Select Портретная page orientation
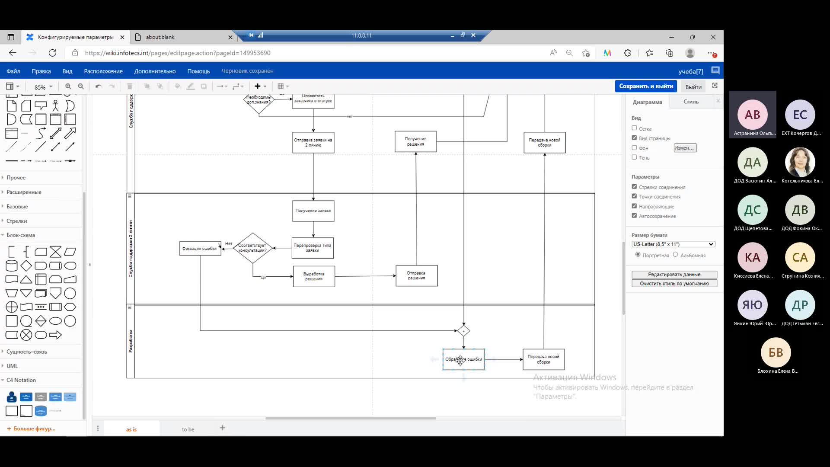The height and width of the screenshot is (467, 830). [638, 255]
